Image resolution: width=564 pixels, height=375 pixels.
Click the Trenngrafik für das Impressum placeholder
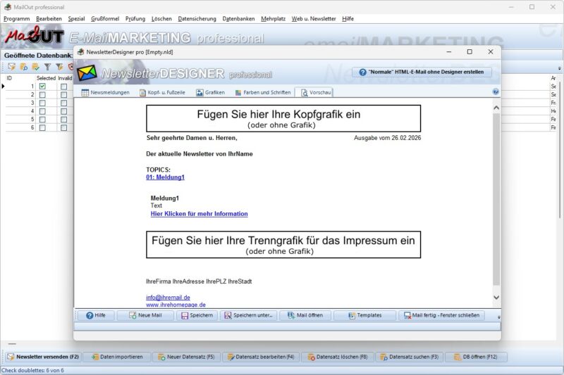(283, 245)
